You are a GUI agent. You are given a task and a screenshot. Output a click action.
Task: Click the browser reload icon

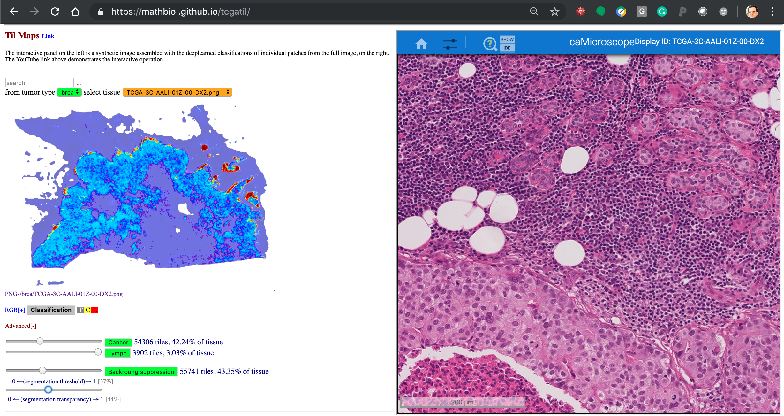(55, 12)
